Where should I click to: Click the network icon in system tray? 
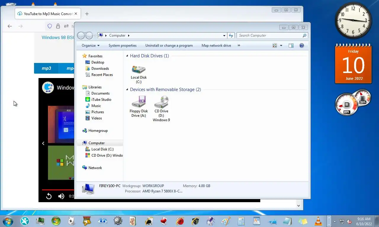pyautogui.click(x=342, y=221)
